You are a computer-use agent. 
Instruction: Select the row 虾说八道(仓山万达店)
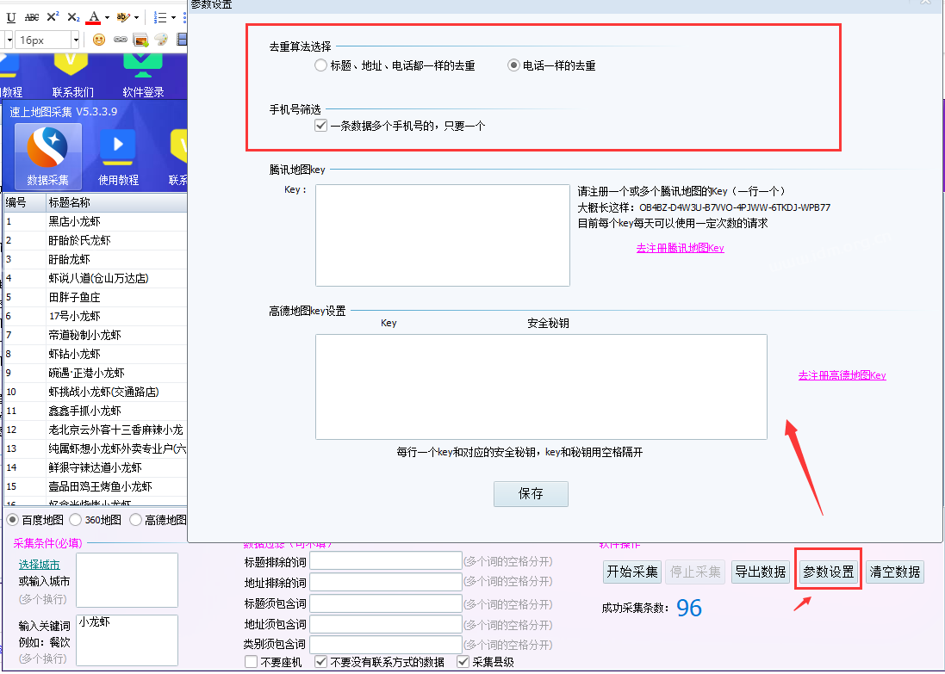coord(96,278)
